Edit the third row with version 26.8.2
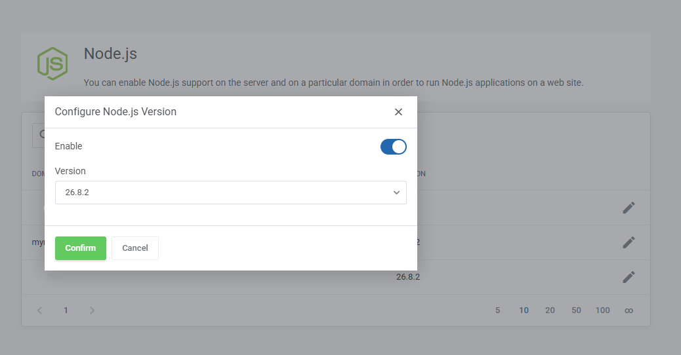The height and width of the screenshot is (355, 681). pos(629,277)
